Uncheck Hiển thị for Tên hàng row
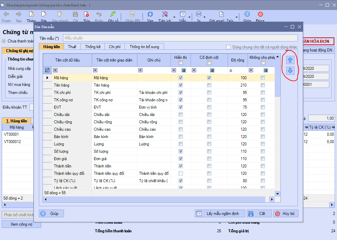This screenshot has height=240, width=337. (181, 85)
